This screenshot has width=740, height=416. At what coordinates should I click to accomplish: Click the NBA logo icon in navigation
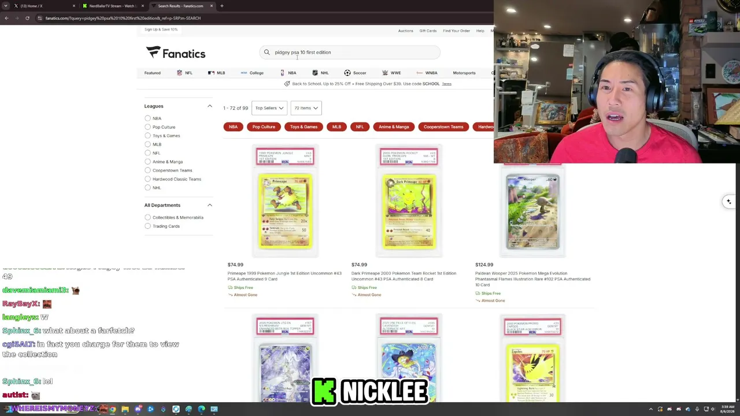coord(282,73)
